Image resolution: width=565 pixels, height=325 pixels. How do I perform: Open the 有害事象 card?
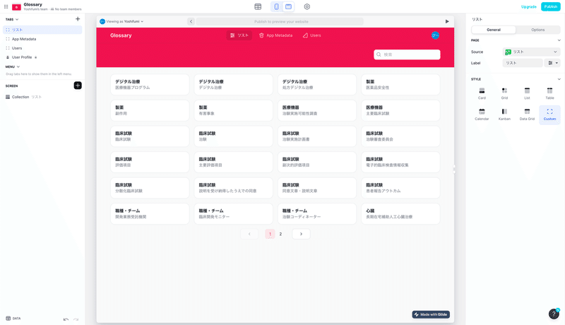[234, 110]
